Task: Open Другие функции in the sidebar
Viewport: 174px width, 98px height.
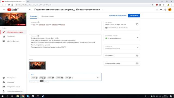Action: [13, 41]
